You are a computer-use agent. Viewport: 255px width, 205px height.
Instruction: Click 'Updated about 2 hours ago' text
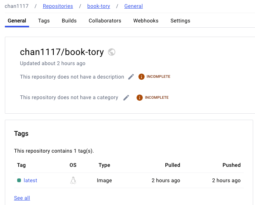pyautogui.click(x=53, y=63)
